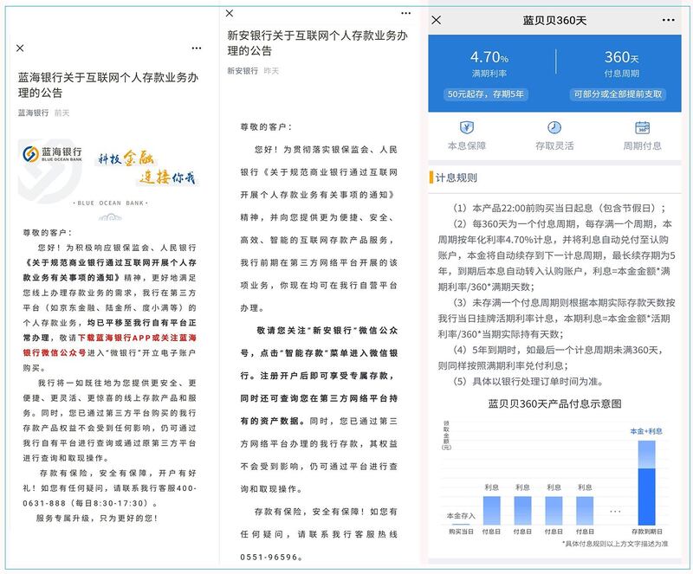The height and width of the screenshot is (574, 693).
Task: Click the 前天 publish date in 蓝海银行 article
Action: 62,113
